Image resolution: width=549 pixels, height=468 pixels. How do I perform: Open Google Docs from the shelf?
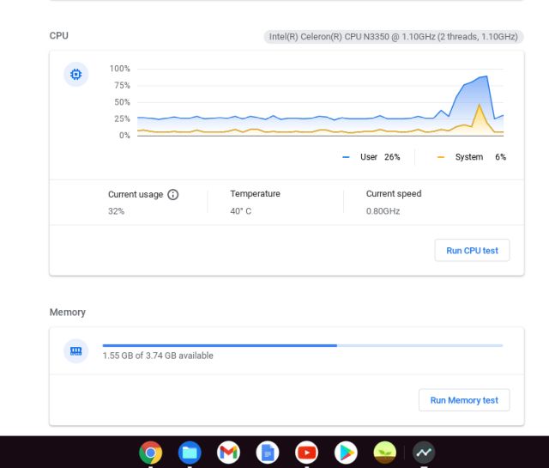click(268, 453)
